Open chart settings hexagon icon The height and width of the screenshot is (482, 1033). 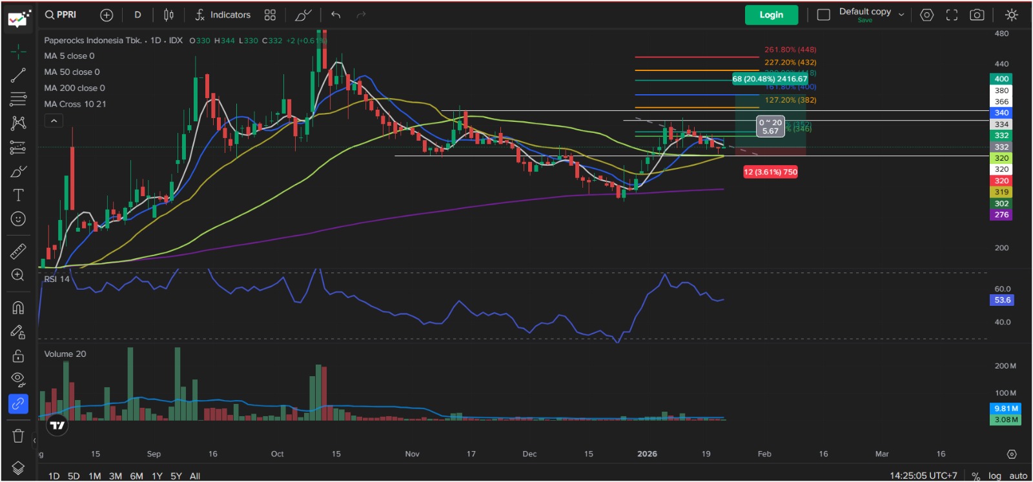pos(926,15)
